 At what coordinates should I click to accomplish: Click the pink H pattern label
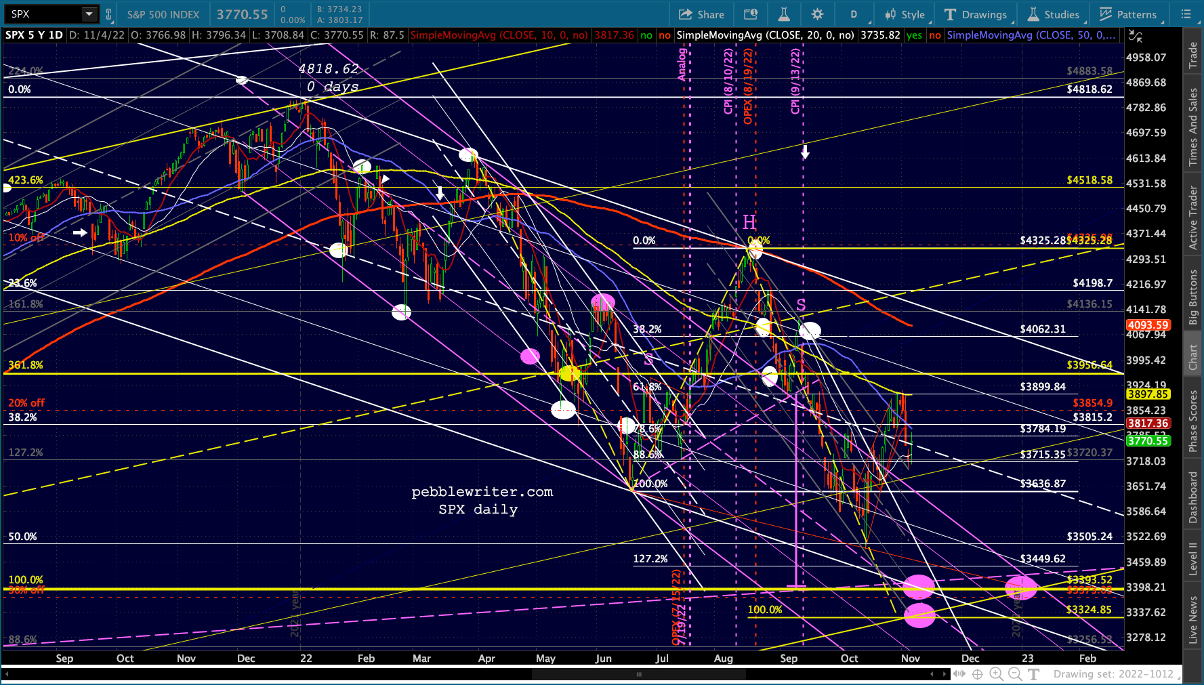coord(749,222)
